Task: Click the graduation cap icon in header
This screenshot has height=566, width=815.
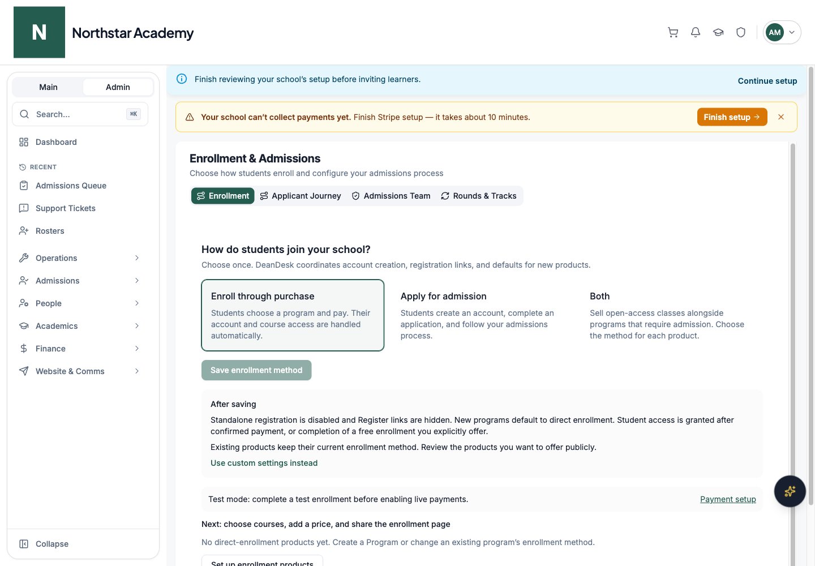Action: 718,32
